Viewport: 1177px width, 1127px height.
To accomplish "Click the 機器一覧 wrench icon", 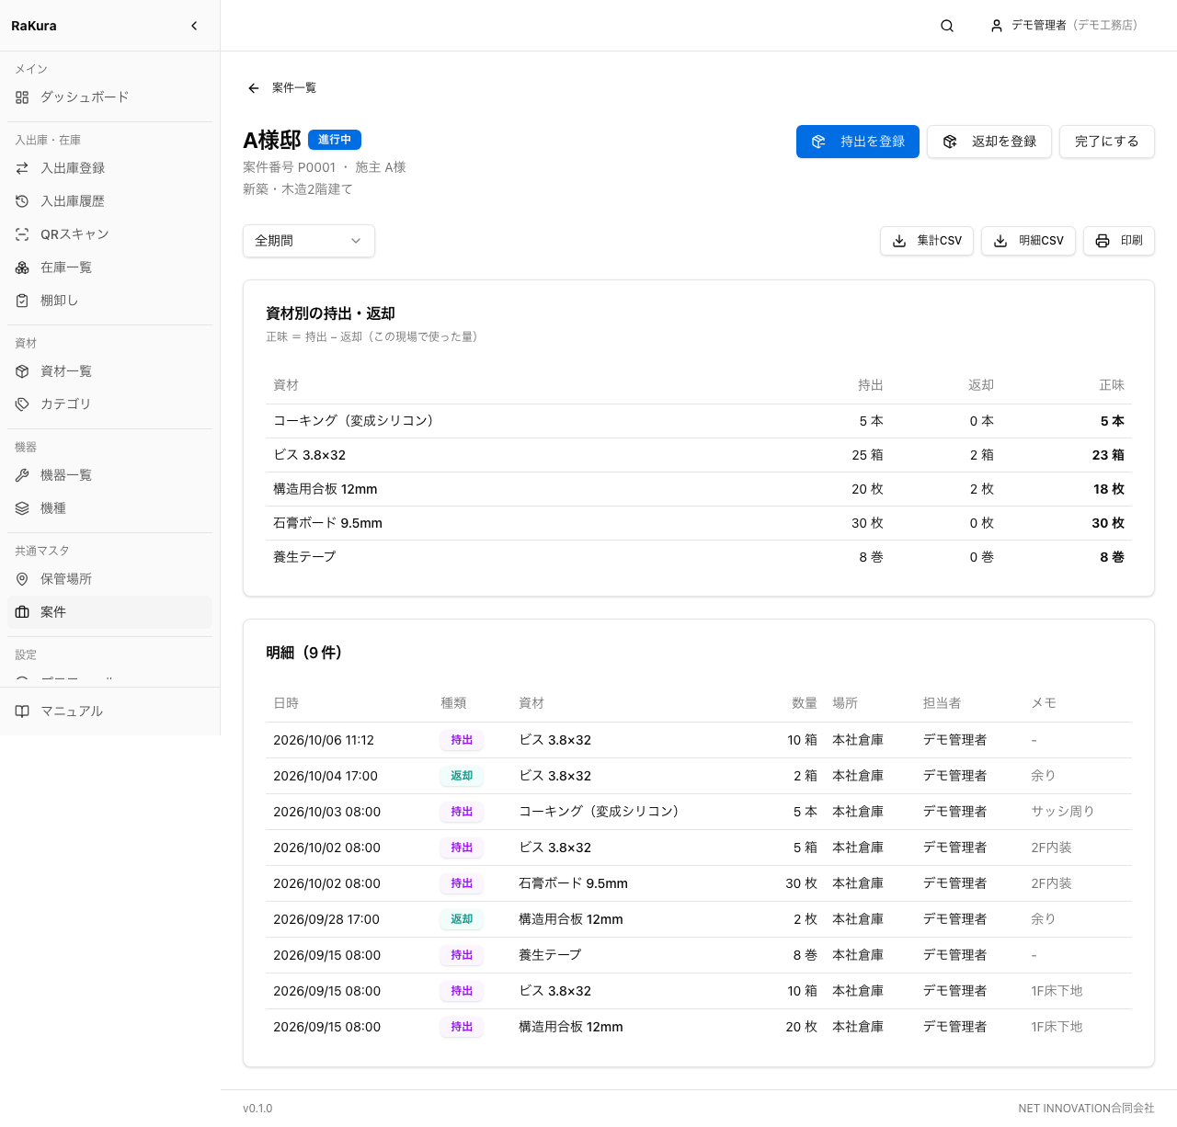I will (x=22, y=475).
